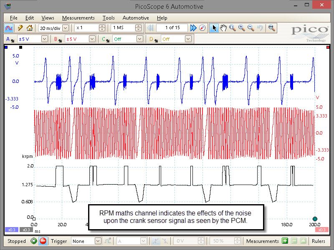Click the 1 MS samples stepper

click(139, 28)
